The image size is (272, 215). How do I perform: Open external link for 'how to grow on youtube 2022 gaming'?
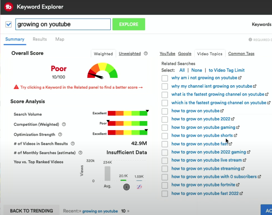(x=248, y=152)
